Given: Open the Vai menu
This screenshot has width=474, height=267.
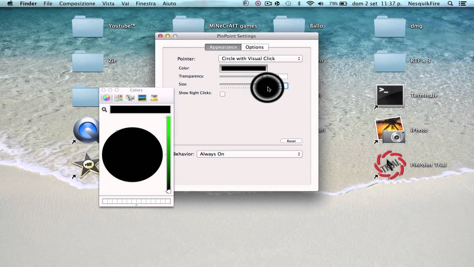Looking at the screenshot, I should 125,3.
